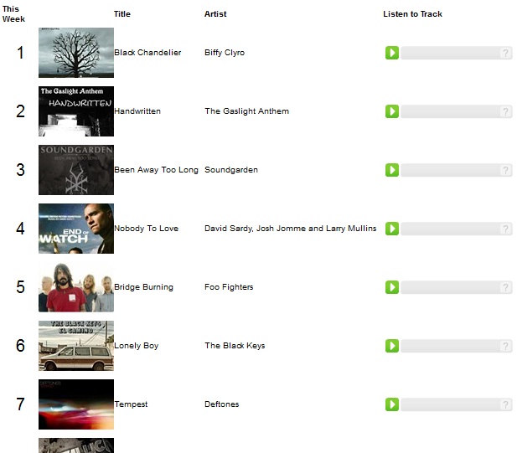Play the Black Chandelier track
This screenshot has width=517, height=453.
point(392,53)
